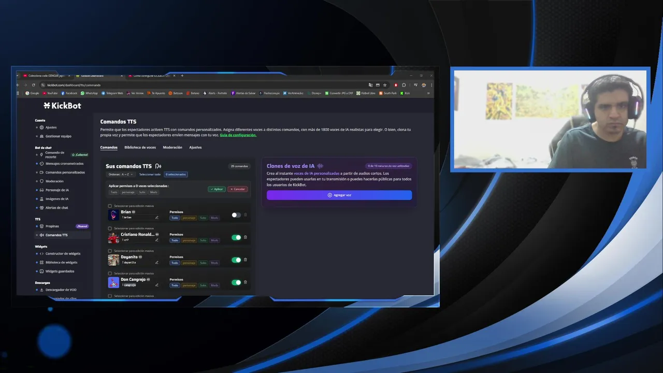Image resolution: width=663 pixels, height=373 pixels.
Task: Disable the Dayanita voice toggle
Action: point(236,260)
